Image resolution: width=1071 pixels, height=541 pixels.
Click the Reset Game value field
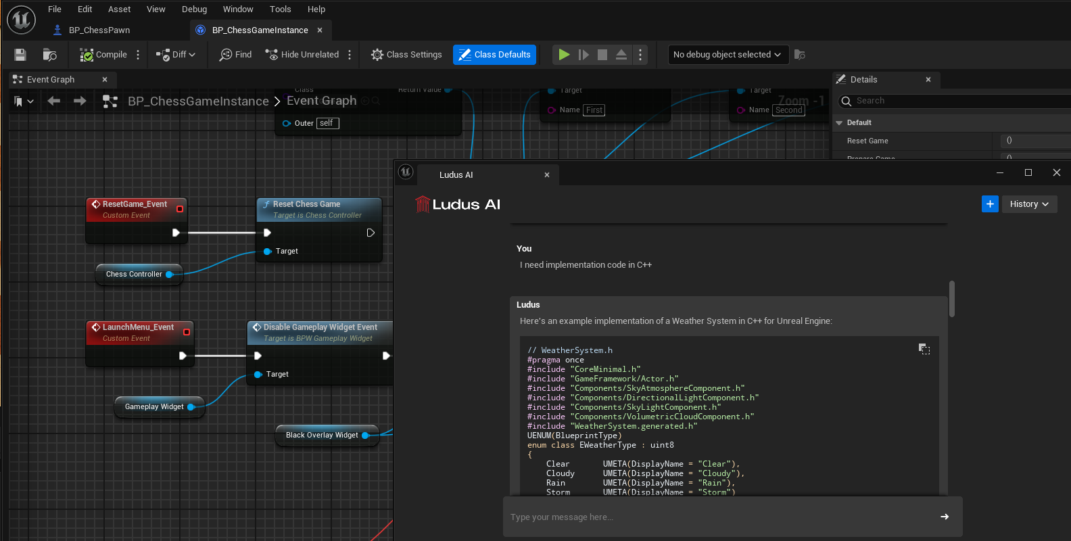coord(1036,141)
